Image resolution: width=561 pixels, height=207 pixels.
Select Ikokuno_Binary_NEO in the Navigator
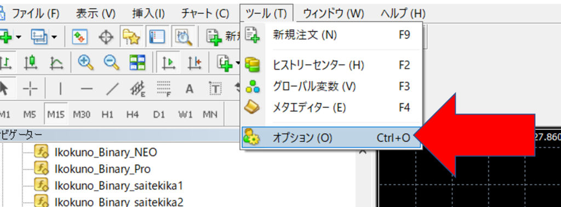click(x=106, y=153)
